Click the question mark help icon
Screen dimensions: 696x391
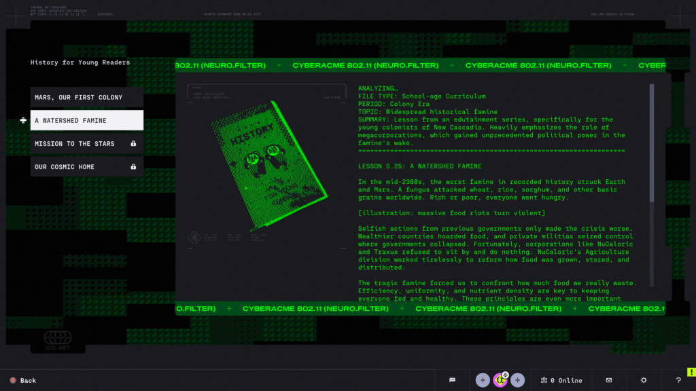click(x=678, y=380)
